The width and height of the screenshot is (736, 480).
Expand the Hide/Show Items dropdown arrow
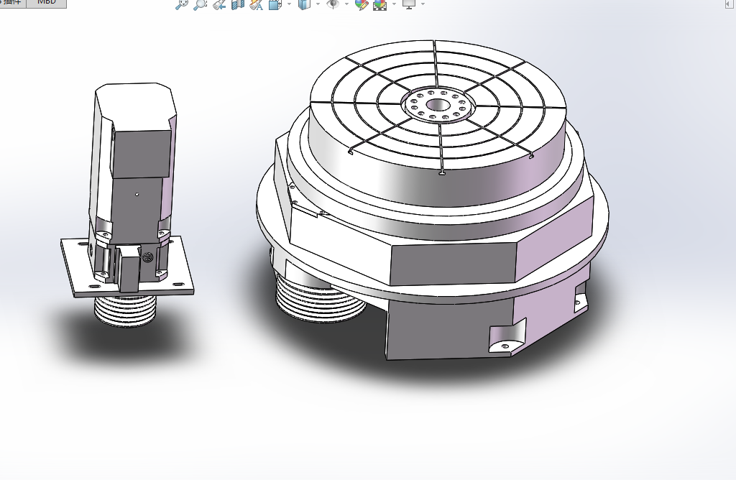346,4
